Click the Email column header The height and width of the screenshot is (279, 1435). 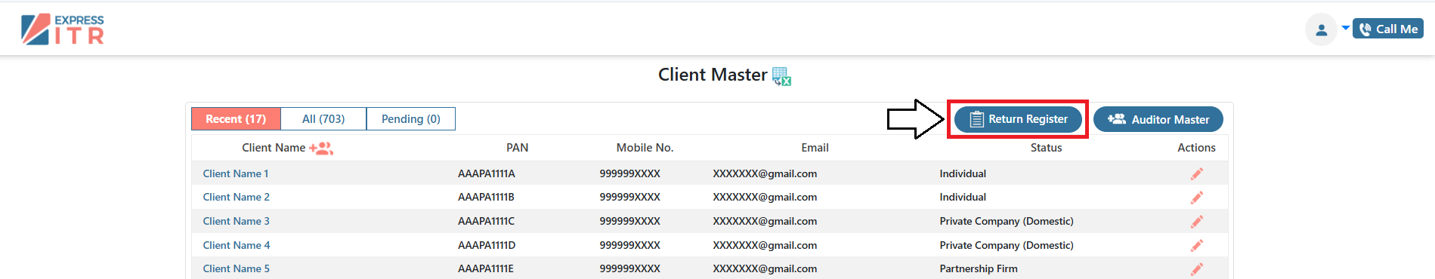click(815, 148)
